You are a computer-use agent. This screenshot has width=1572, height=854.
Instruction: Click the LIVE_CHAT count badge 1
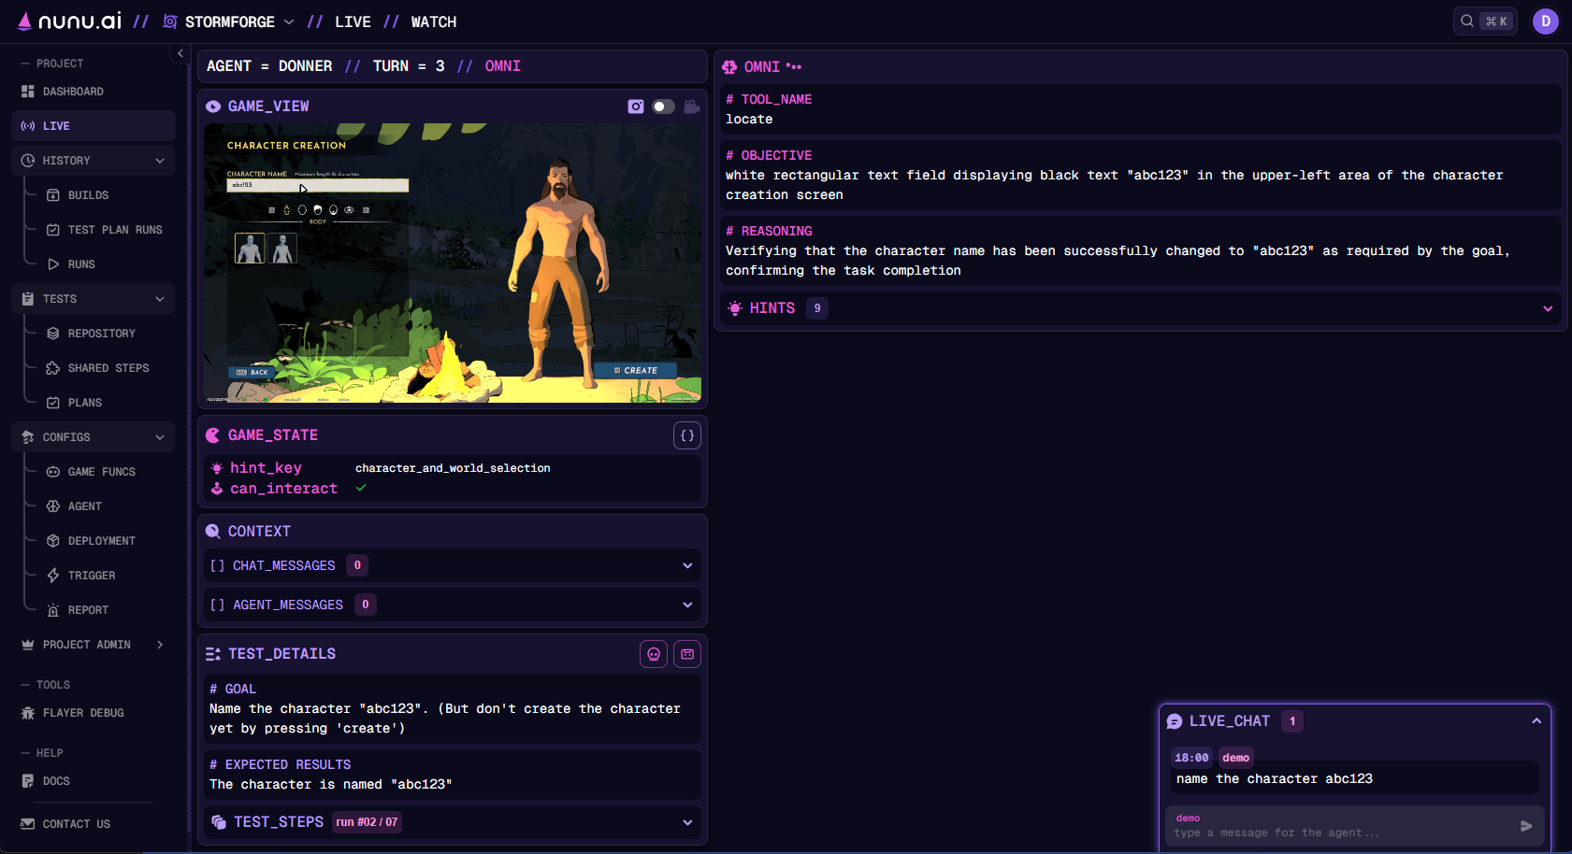click(x=1292, y=721)
